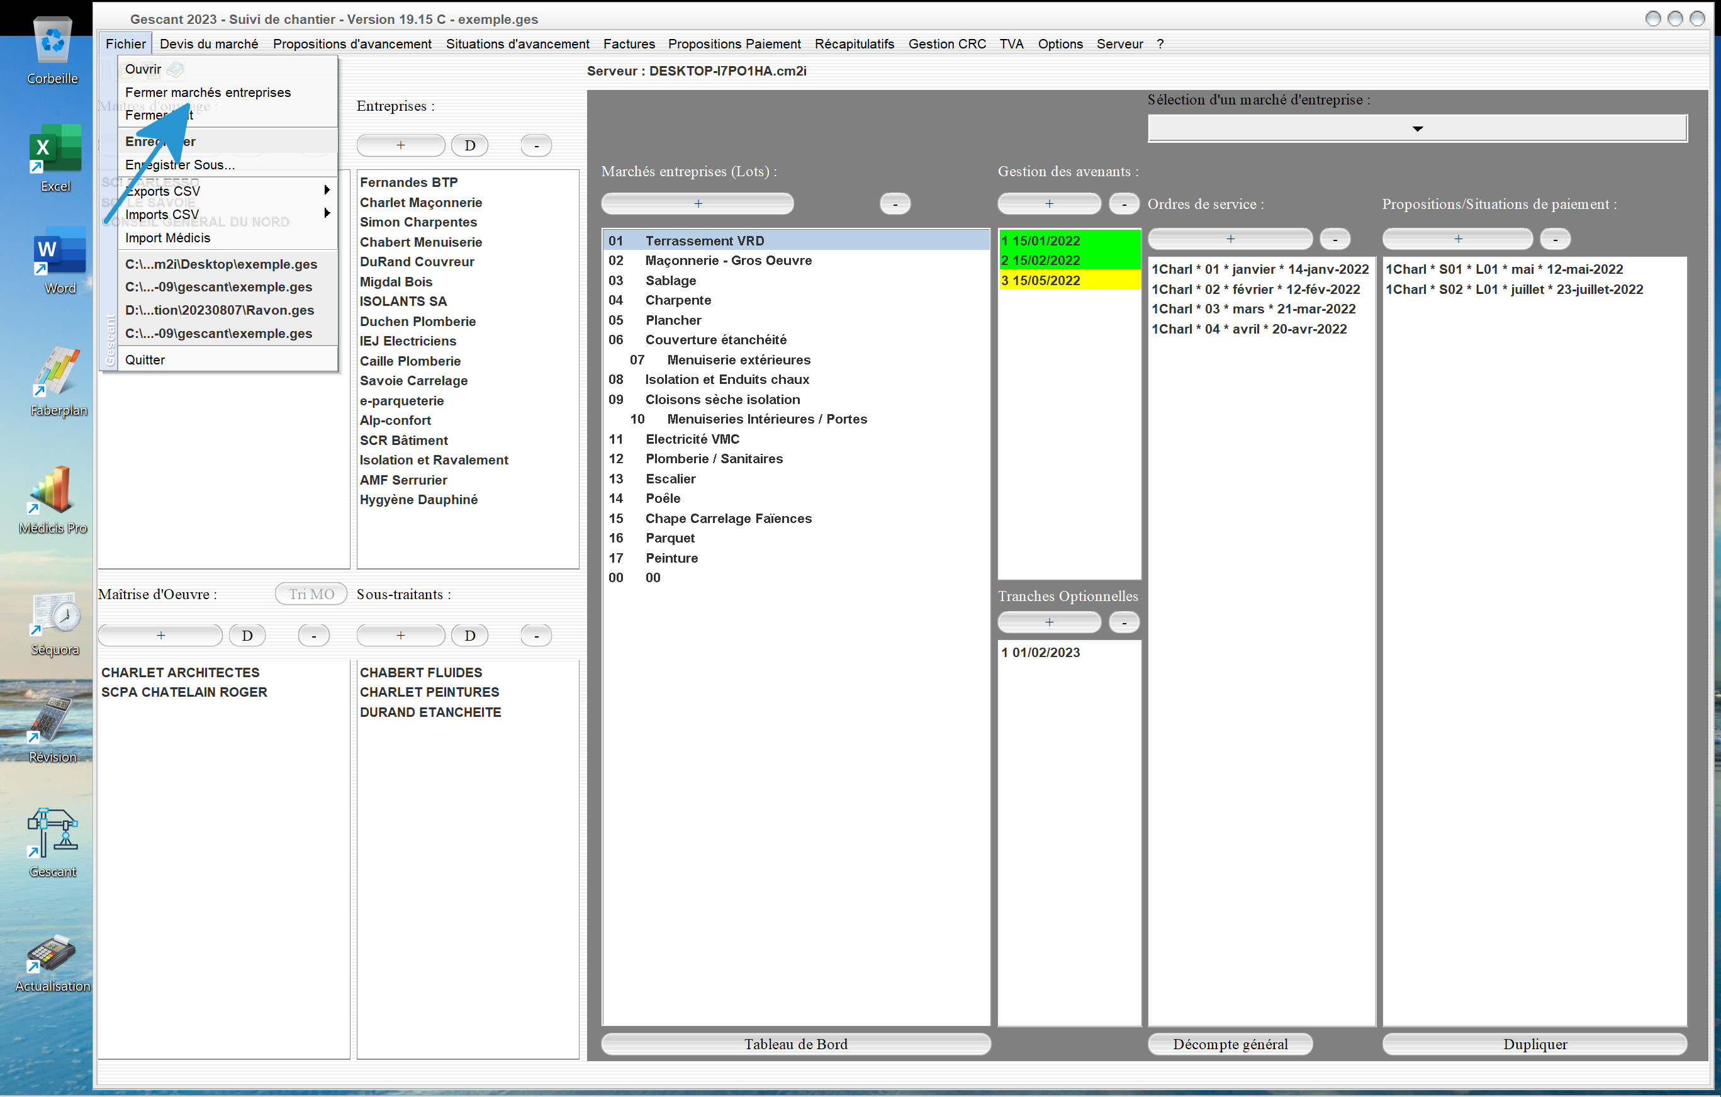Add a Tranche Optionnelle with plus button
1721x1097 pixels.
tap(1049, 622)
